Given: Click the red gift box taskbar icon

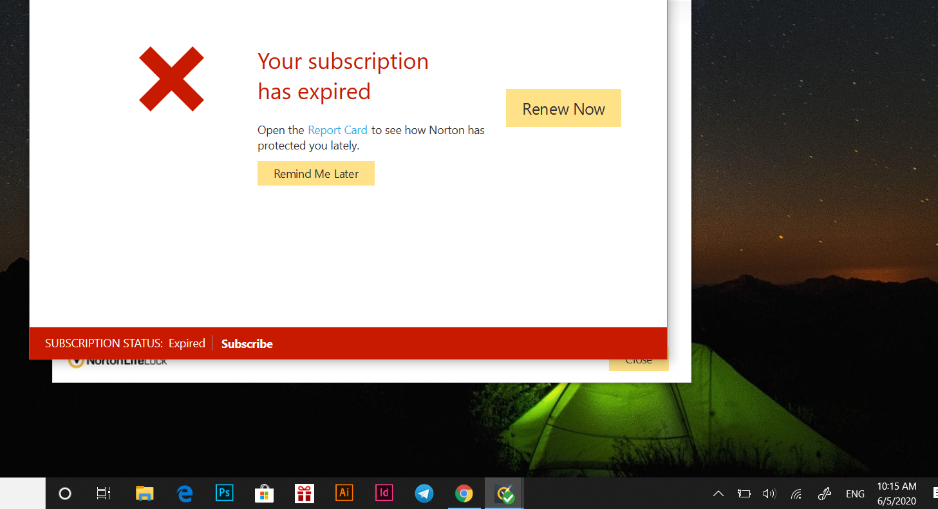Looking at the screenshot, I should click(x=305, y=494).
